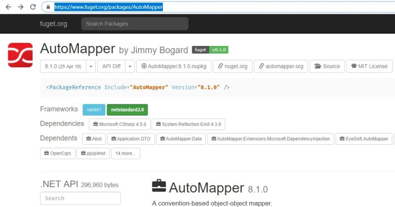Click the fuget v8.1.0 badge
The width and height of the screenshot is (395, 207).
click(210, 50)
